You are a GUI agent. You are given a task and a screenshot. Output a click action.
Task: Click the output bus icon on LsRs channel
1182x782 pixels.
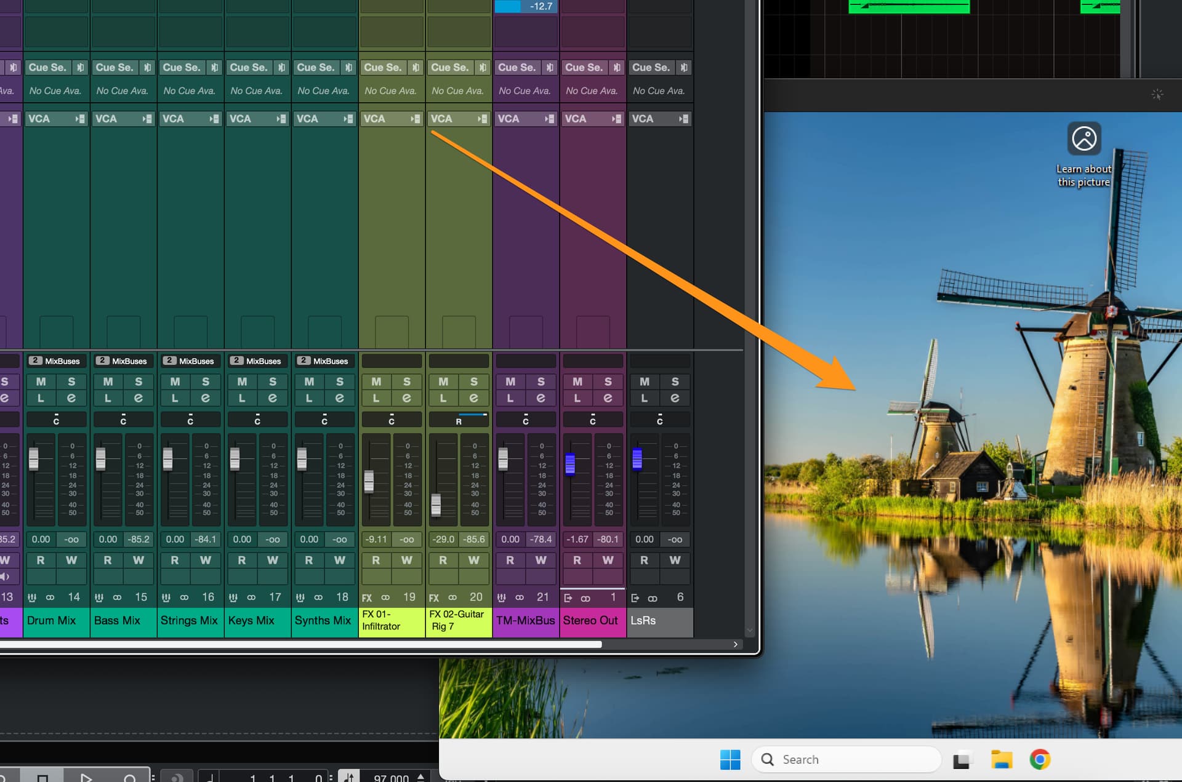(635, 598)
